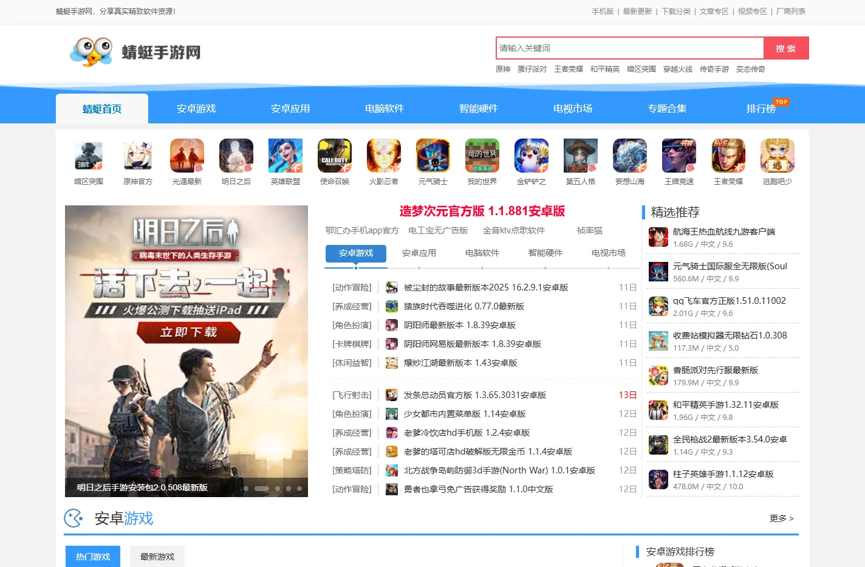
Task: Click 和平精英手游 recommendation icon
Action: [x=658, y=410]
